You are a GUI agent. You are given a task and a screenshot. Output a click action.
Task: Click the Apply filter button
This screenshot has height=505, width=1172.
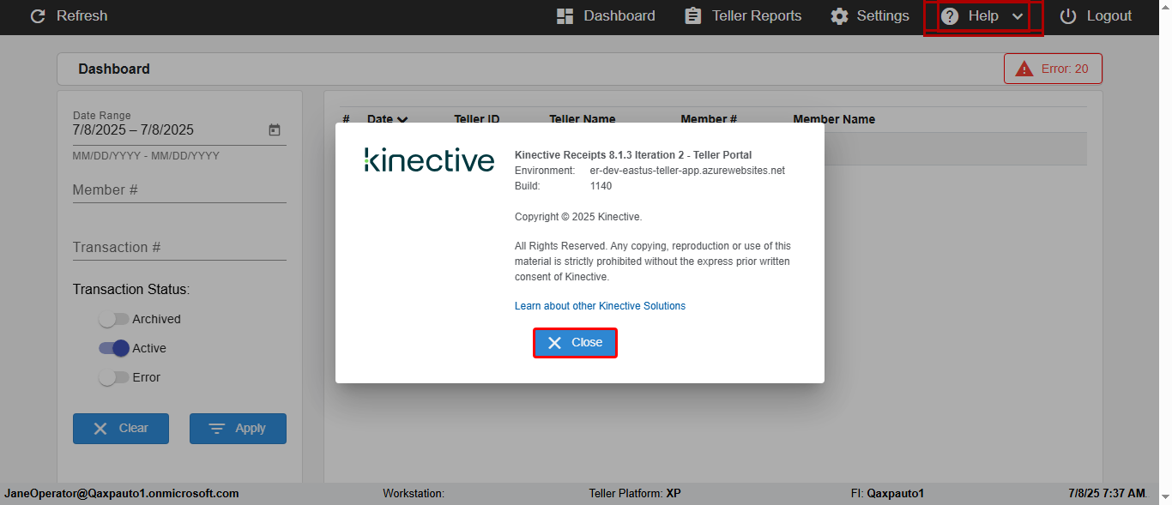pos(238,429)
